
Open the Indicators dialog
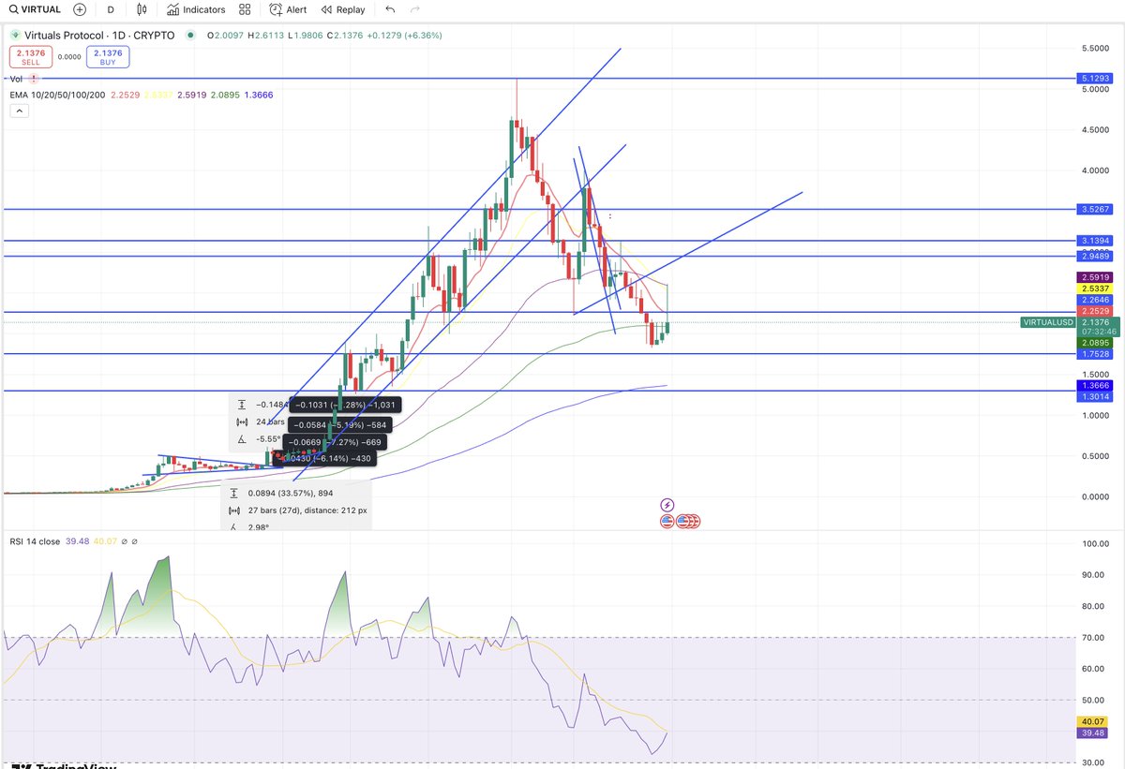point(196,9)
